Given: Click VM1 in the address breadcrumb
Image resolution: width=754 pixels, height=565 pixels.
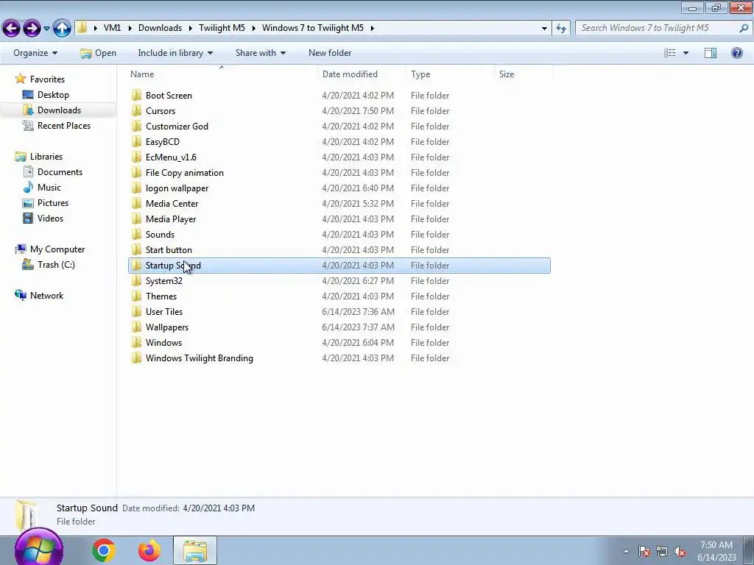Looking at the screenshot, I should coord(112,28).
